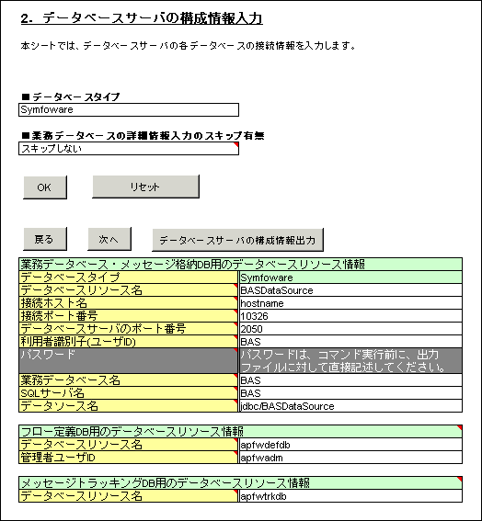Select the apfwadm cell
The height and width of the screenshot is (521, 482).
(x=350, y=458)
